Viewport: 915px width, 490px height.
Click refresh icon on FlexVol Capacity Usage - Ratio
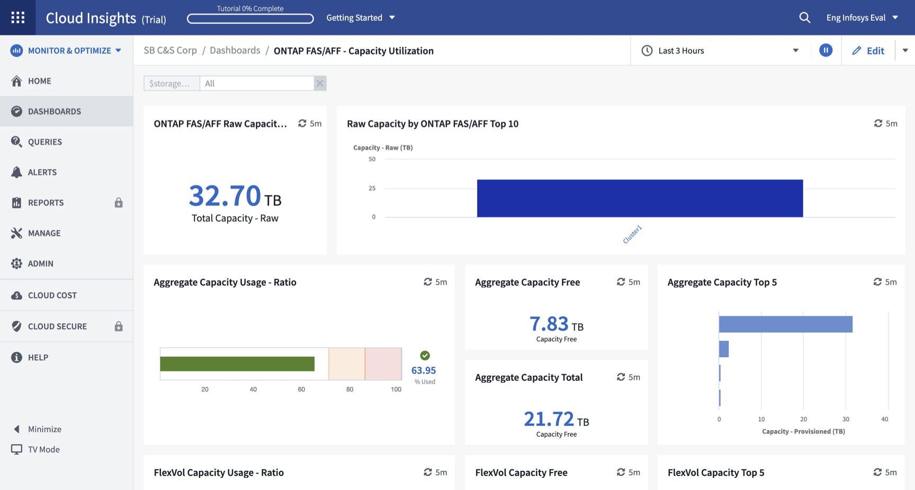coord(427,472)
